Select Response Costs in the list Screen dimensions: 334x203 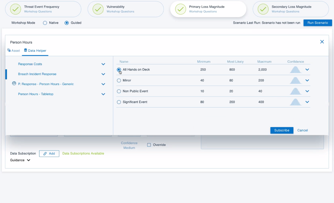pyautogui.click(x=30, y=64)
